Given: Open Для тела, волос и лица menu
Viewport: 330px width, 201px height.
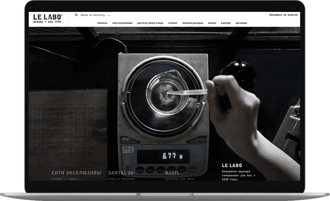Looking at the screenshot, I should pos(150,23).
